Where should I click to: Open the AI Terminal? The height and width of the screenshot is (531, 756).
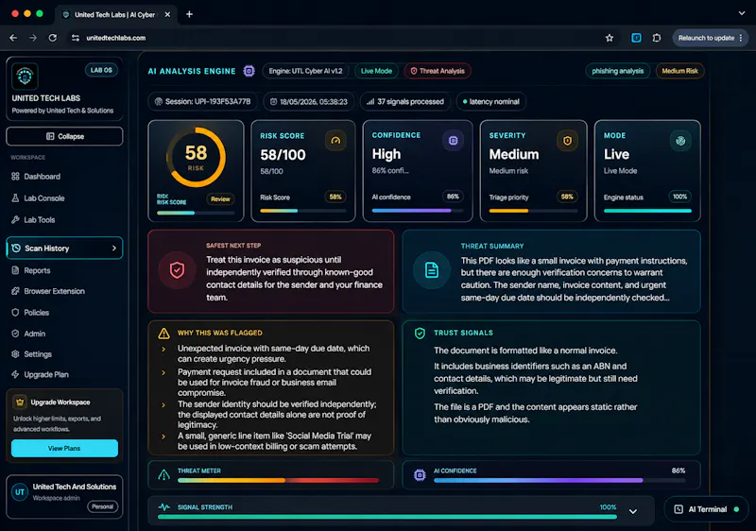(x=706, y=509)
